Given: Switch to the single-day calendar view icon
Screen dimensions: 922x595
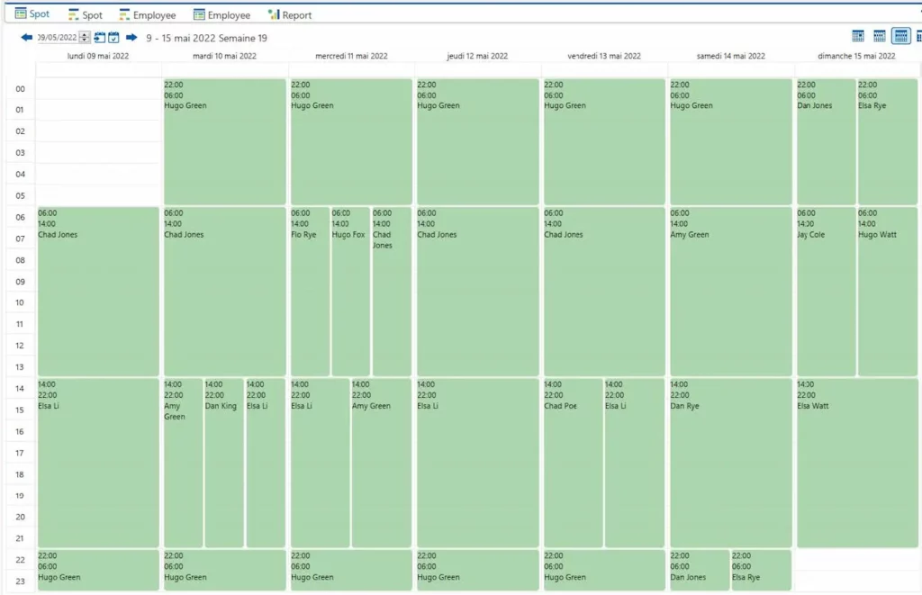Looking at the screenshot, I should 858,36.
